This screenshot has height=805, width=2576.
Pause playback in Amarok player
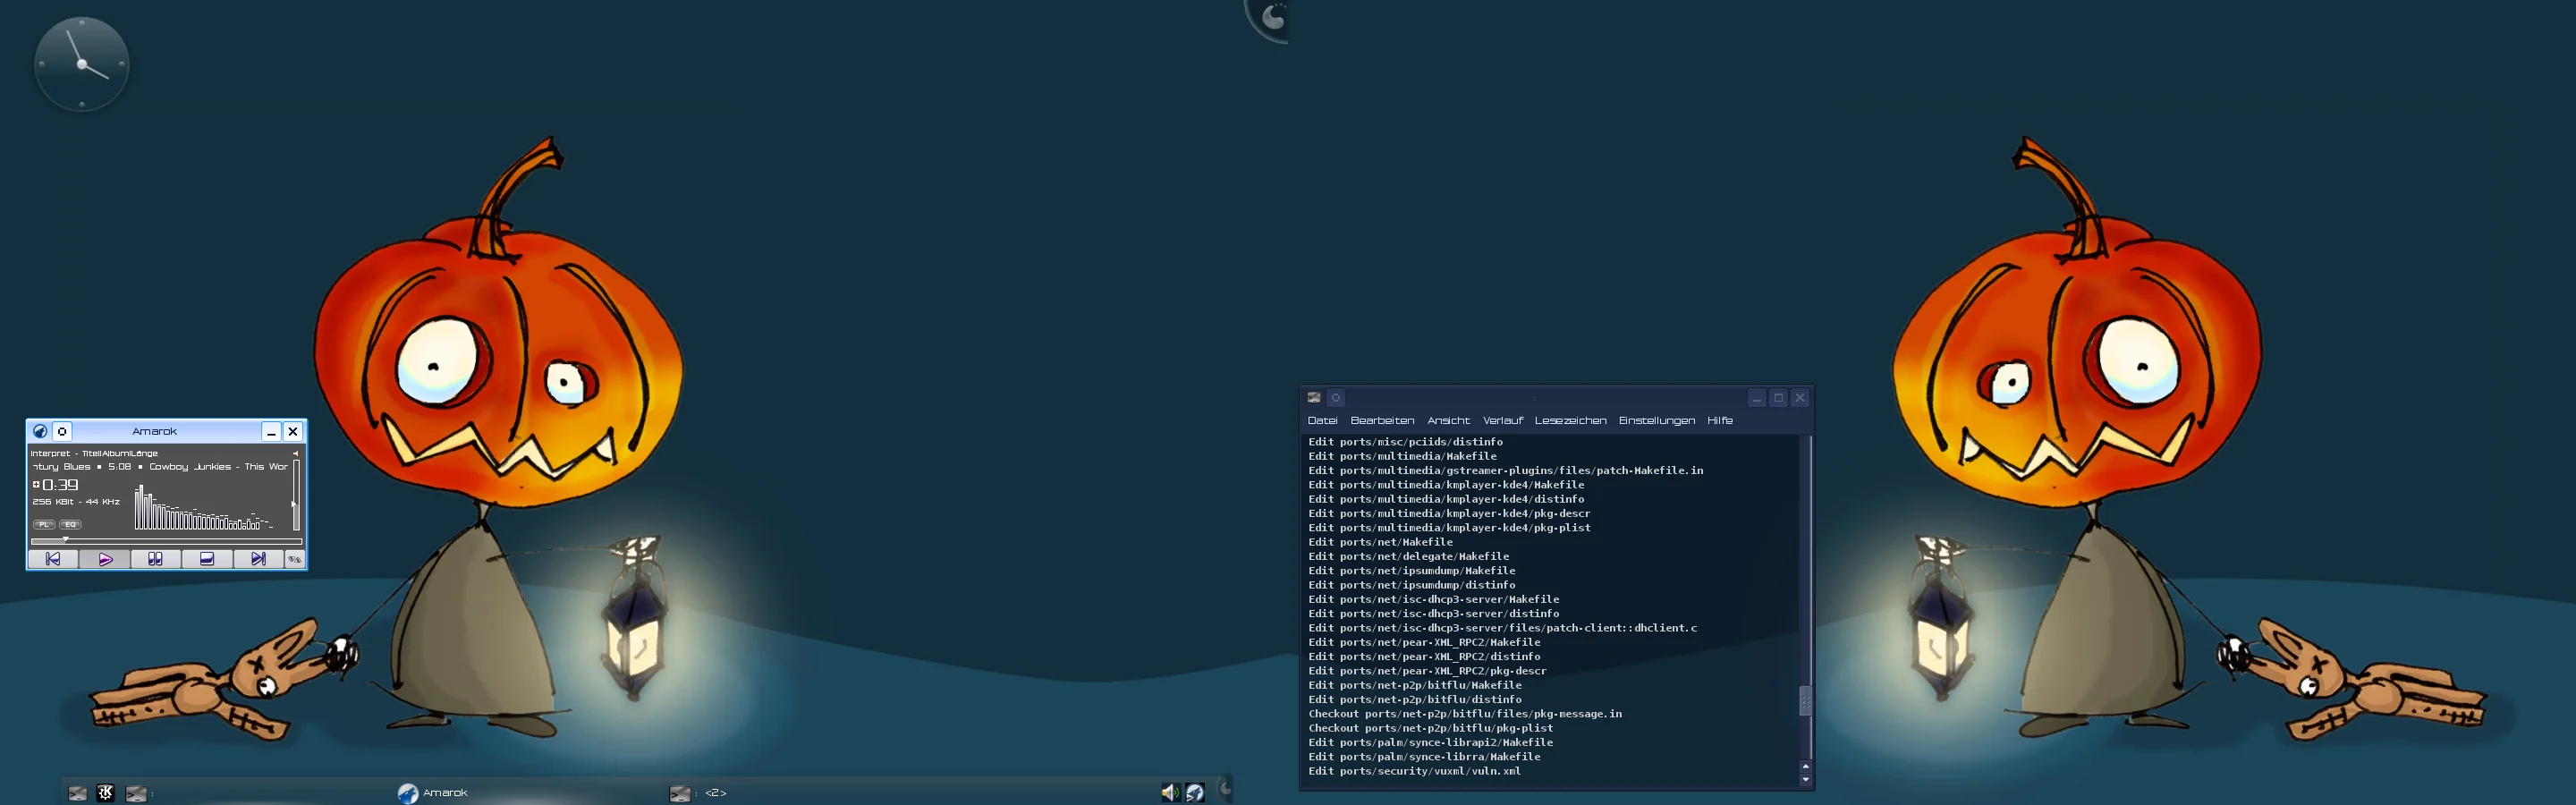click(155, 559)
